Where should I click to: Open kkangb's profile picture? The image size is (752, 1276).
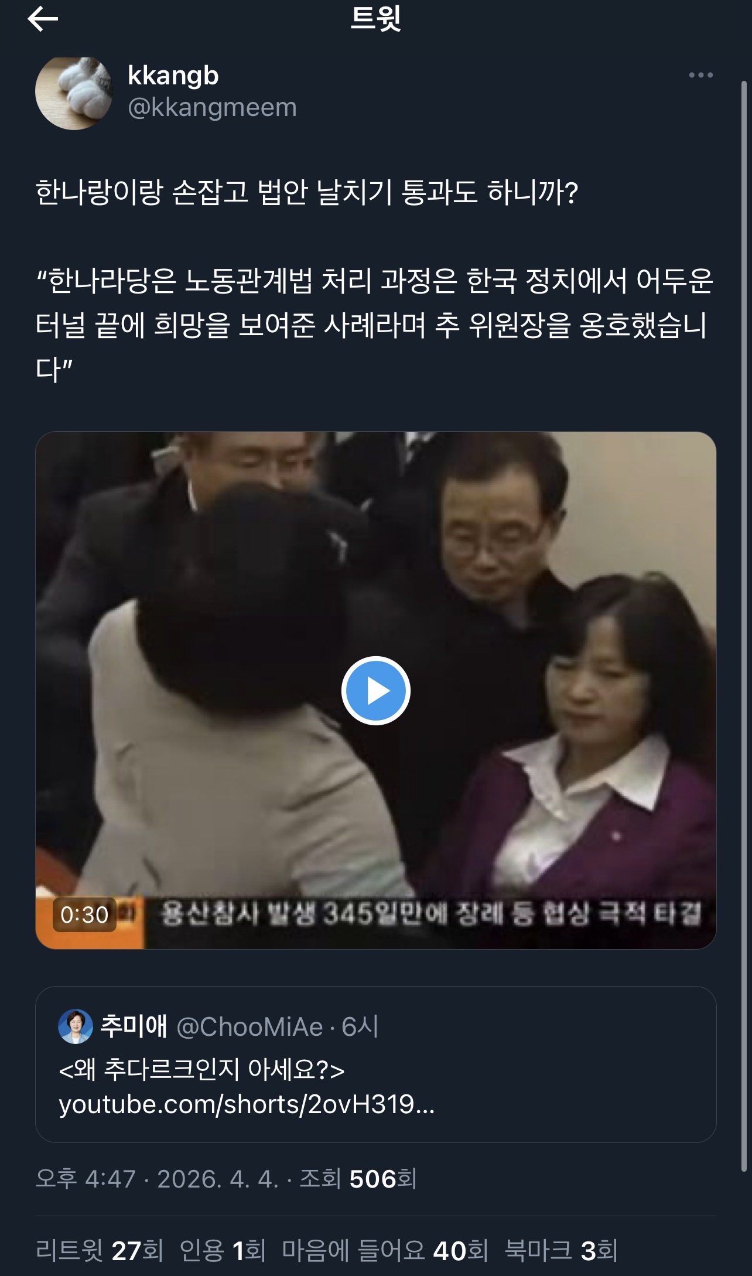(x=73, y=92)
